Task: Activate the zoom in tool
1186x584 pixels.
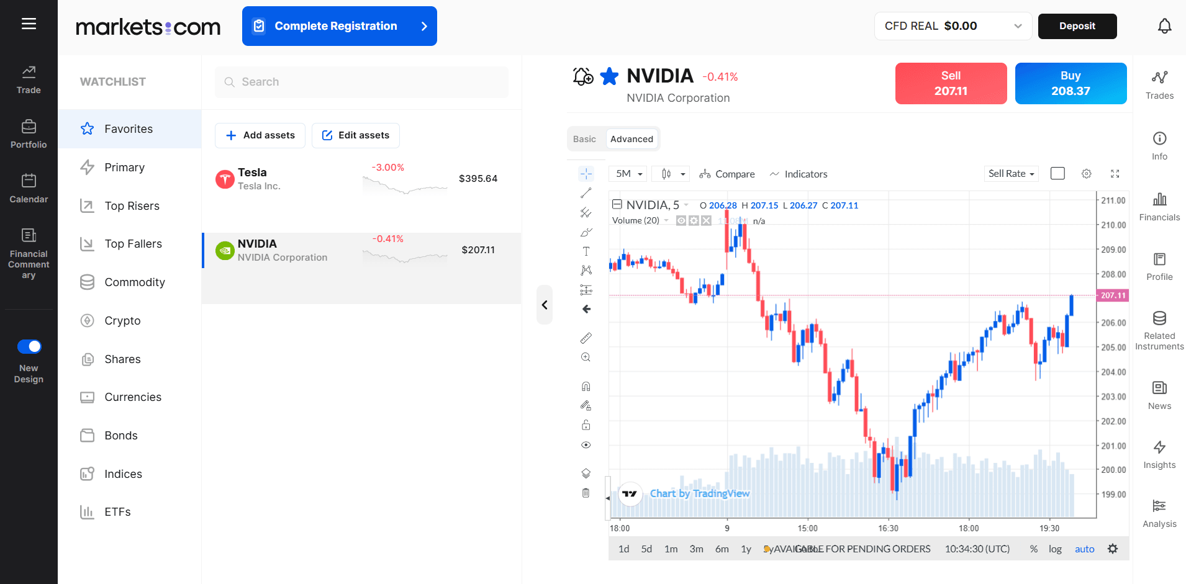Action: tap(586, 357)
